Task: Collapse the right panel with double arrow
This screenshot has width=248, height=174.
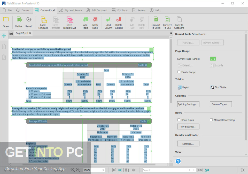Action: tap(171, 33)
